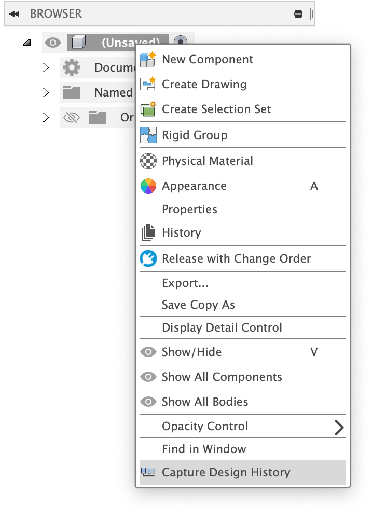386x521 pixels.
Task: Click the Create Selection Set icon
Action: 148,109
